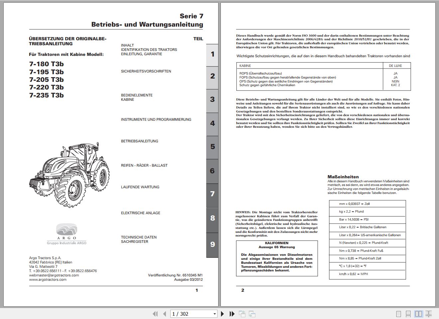Click the SACHREGISTER entry
This screenshot has height=319, width=439.
(x=134, y=241)
